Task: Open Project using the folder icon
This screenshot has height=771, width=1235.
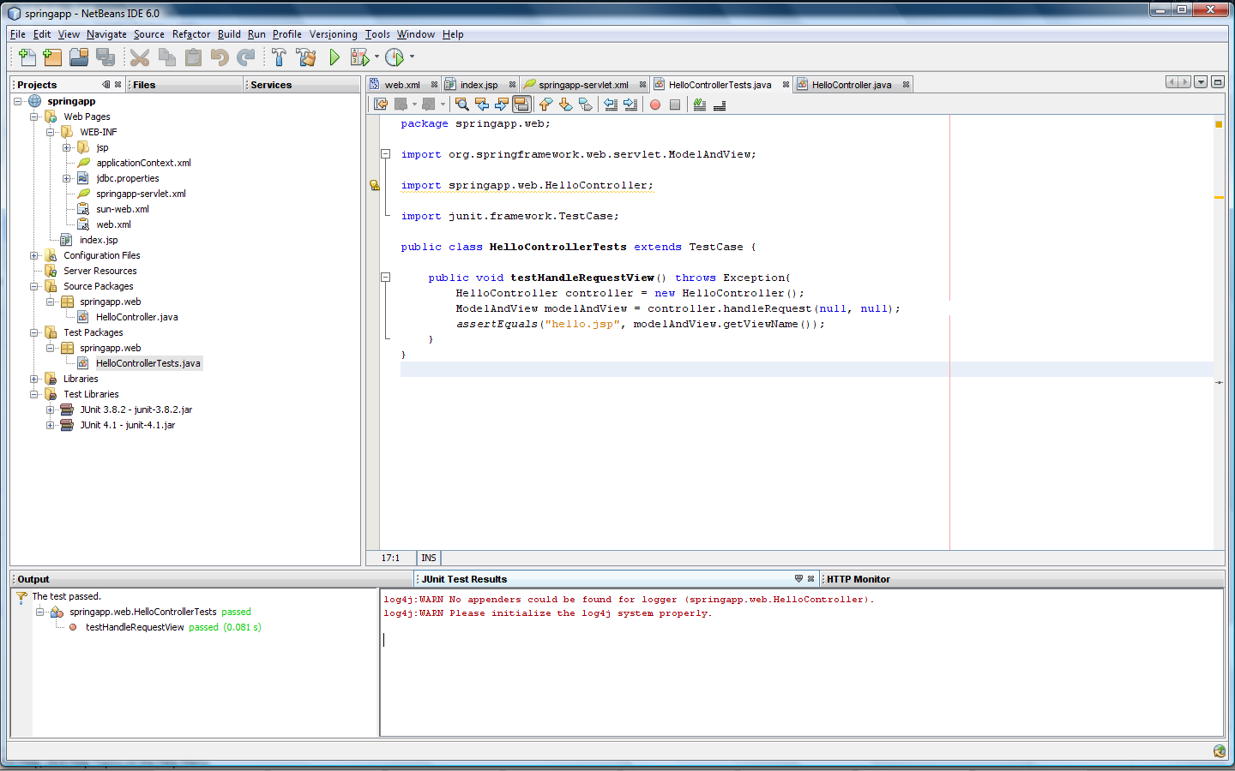Action: coord(79,57)
